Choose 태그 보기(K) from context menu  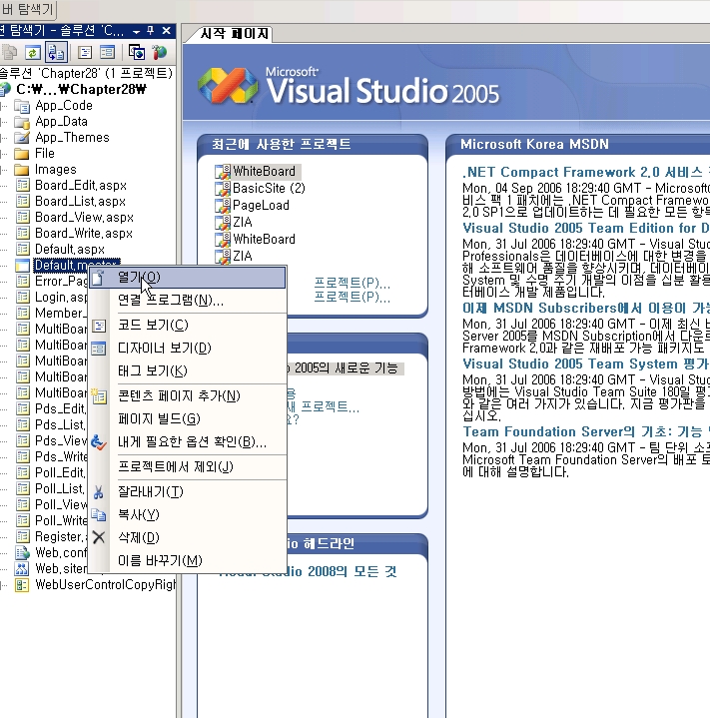188,370
